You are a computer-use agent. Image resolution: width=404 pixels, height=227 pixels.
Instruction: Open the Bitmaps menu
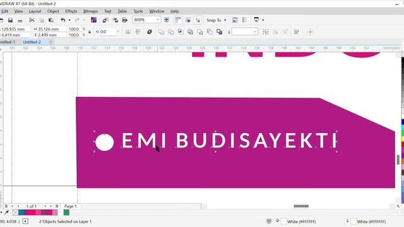pos(90,11)
